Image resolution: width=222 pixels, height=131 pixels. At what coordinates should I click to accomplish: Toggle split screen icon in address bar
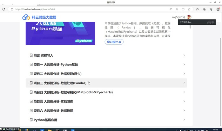(x=183, y=9)
